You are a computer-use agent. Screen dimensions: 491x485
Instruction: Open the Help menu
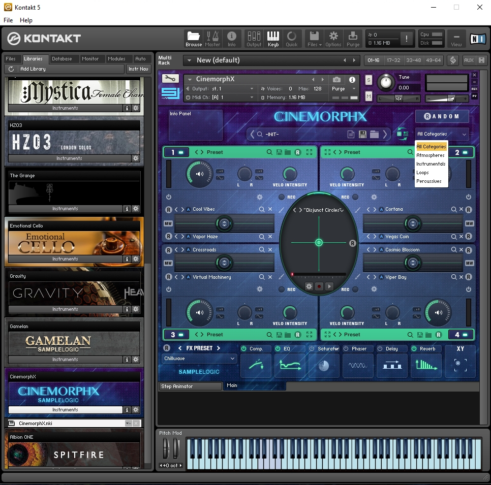tap(26, 20)
